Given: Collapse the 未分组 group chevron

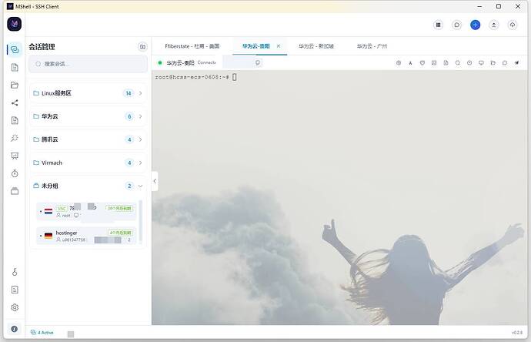Looking at the screenshot, I should click(140, 186).
